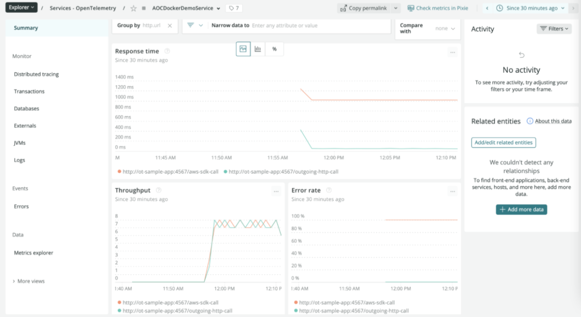Switch Response time to line chart view
This screenshot has width=581, height=317.
click(243, 49)
